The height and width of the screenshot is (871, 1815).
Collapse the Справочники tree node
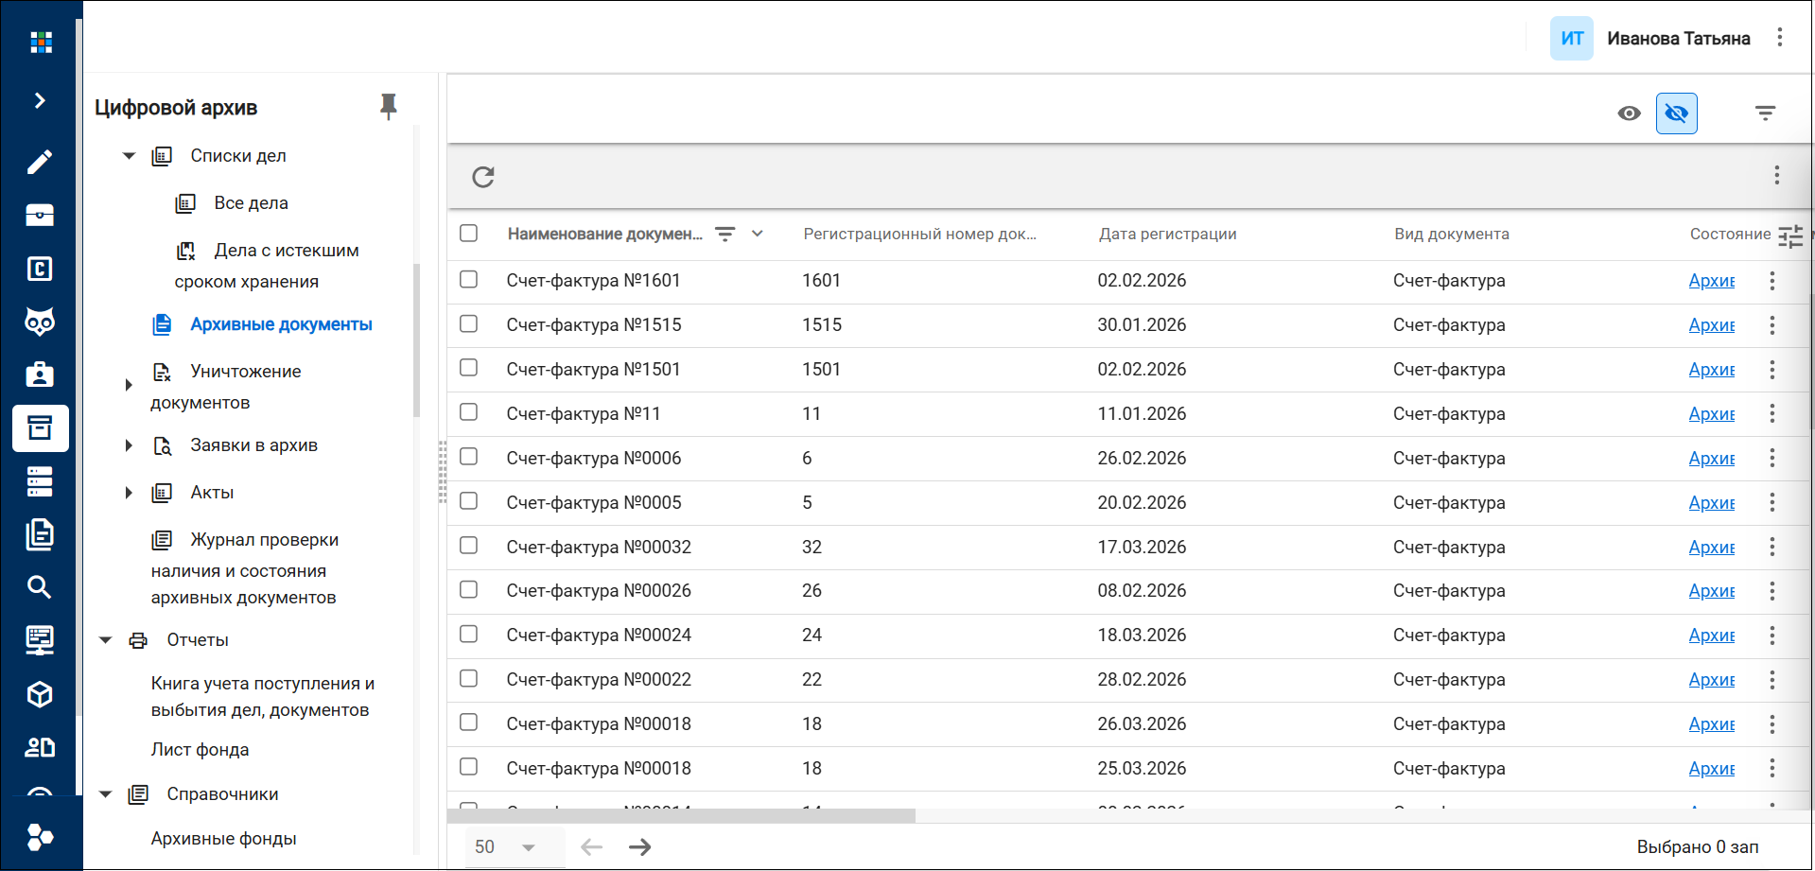[x=106, y=794]
